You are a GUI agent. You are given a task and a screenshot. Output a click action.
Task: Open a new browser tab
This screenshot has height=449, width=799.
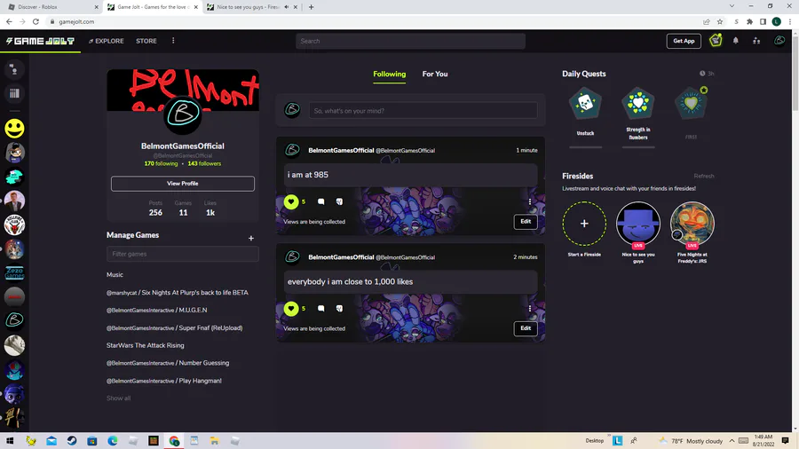311,7
